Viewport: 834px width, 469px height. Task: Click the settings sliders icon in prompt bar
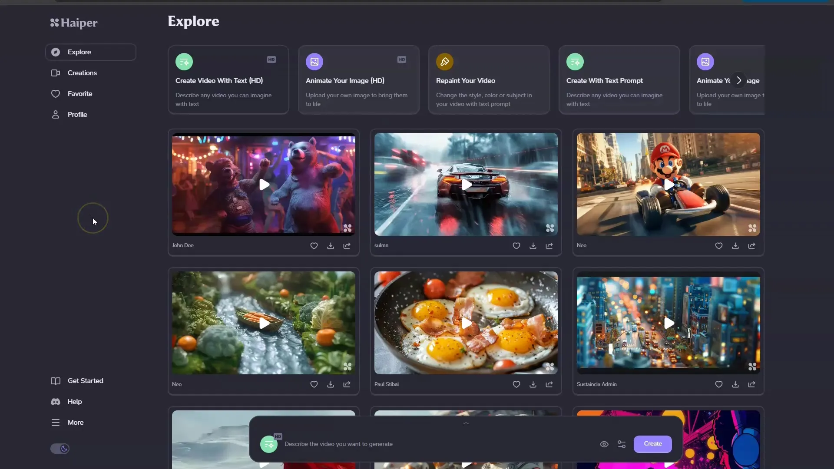coord(622,443)
